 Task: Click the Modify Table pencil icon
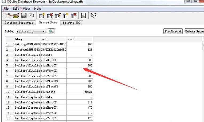tap(58, 16)
